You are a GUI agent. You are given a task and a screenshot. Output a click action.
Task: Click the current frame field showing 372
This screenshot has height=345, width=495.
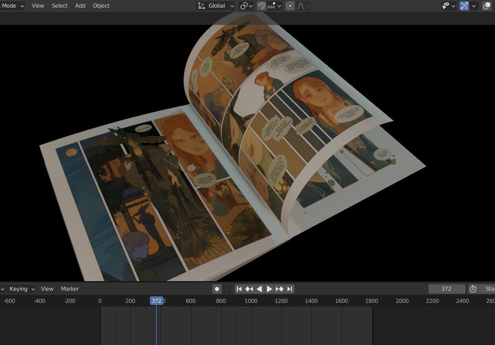[447, 289]
